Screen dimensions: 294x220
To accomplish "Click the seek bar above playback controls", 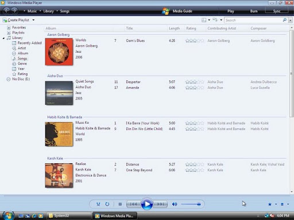I will click(147, 196).
